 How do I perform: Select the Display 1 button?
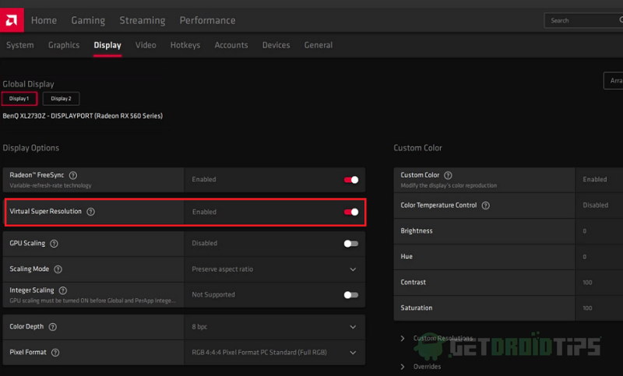point(19,98)
